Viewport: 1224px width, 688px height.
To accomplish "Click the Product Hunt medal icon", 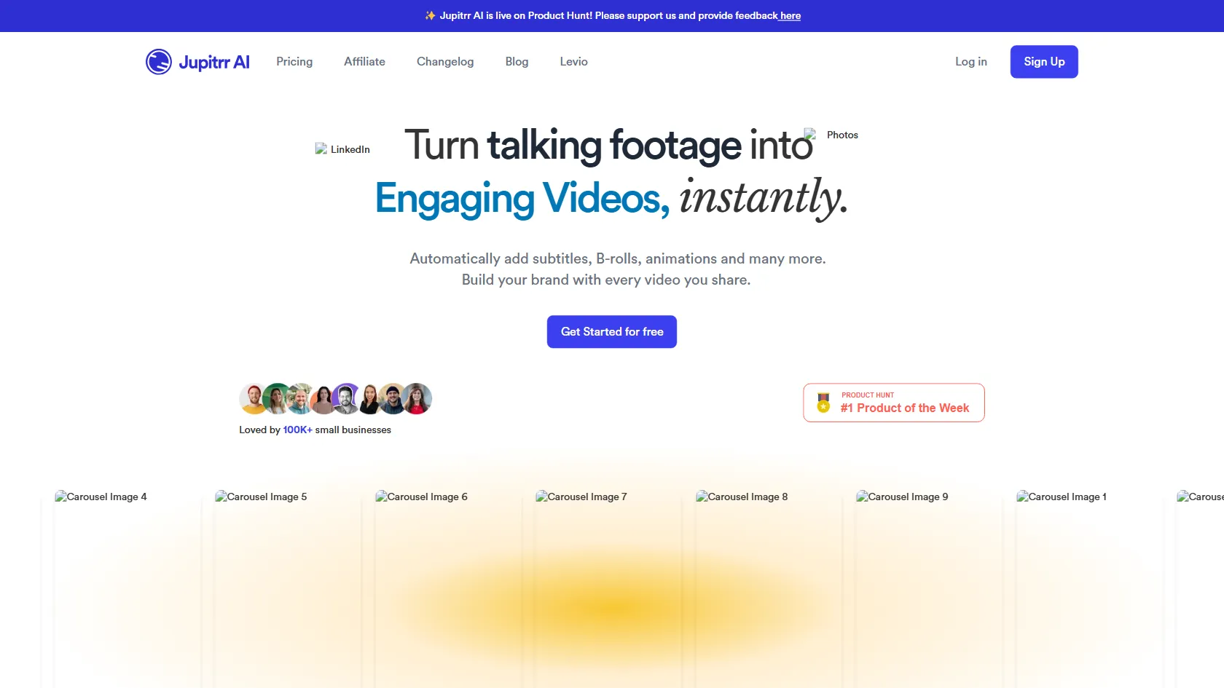I will point(823,403).
